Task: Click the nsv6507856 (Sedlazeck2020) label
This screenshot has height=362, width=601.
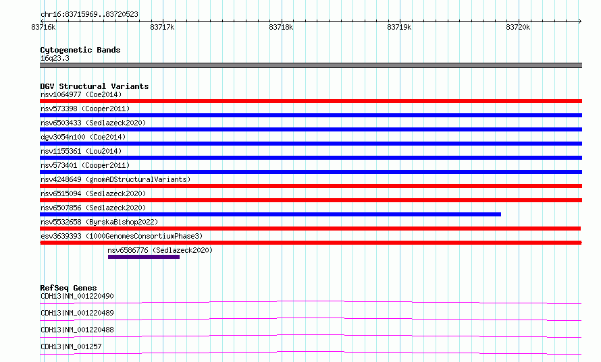Action: click(x=93, y=208)
